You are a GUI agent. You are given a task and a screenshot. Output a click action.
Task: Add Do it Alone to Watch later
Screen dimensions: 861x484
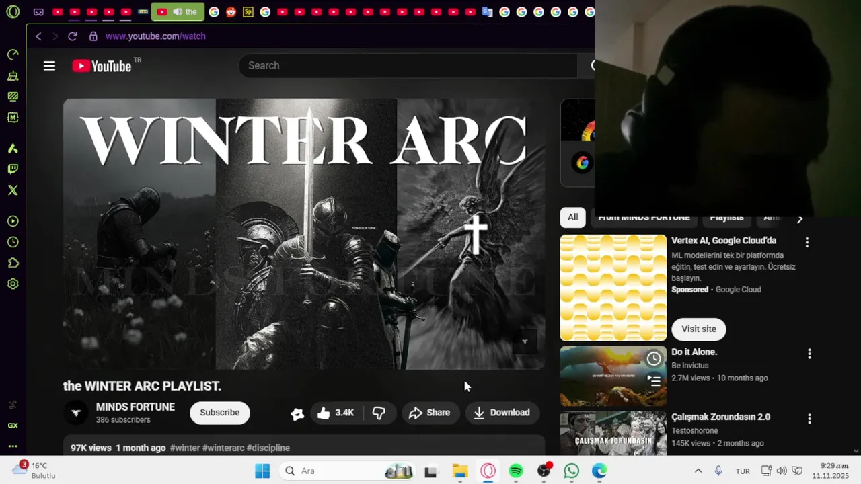(x=654, y=359)
